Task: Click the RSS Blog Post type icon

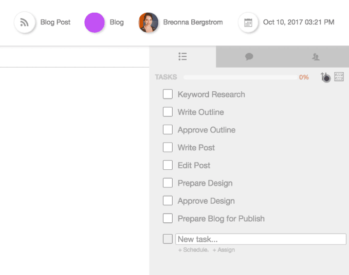Action: tap(24, 22)
